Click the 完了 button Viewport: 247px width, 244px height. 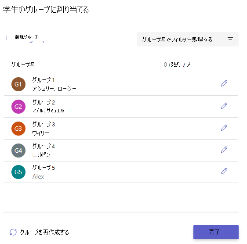[216, 232]
